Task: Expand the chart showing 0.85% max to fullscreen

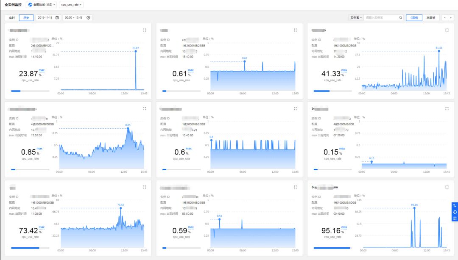Action: coord(144,108)
